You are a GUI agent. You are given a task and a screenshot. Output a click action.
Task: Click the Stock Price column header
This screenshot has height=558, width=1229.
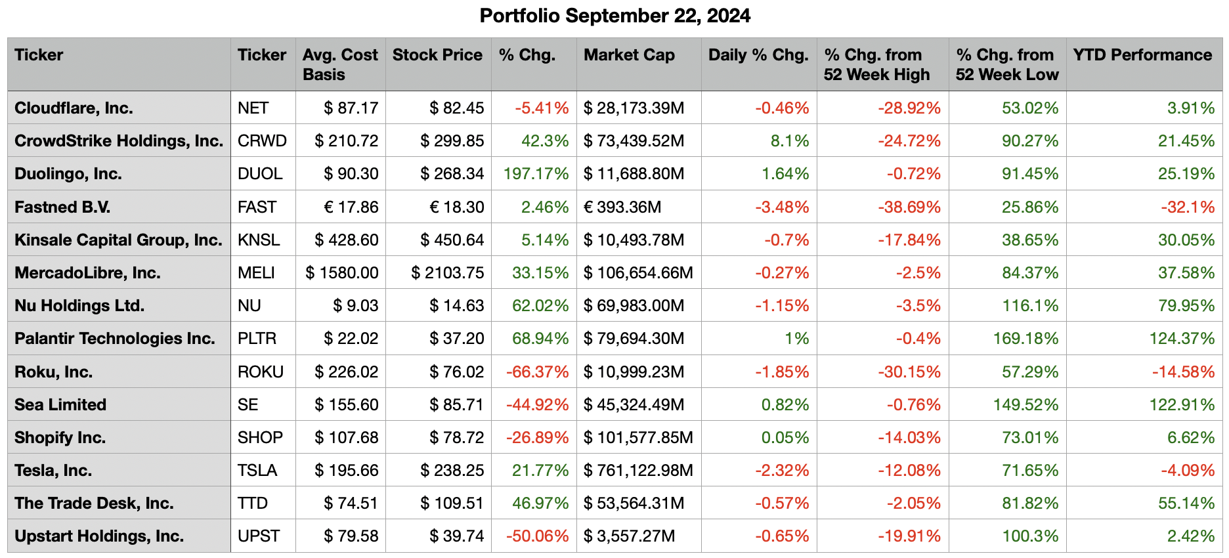coord(437,55)
